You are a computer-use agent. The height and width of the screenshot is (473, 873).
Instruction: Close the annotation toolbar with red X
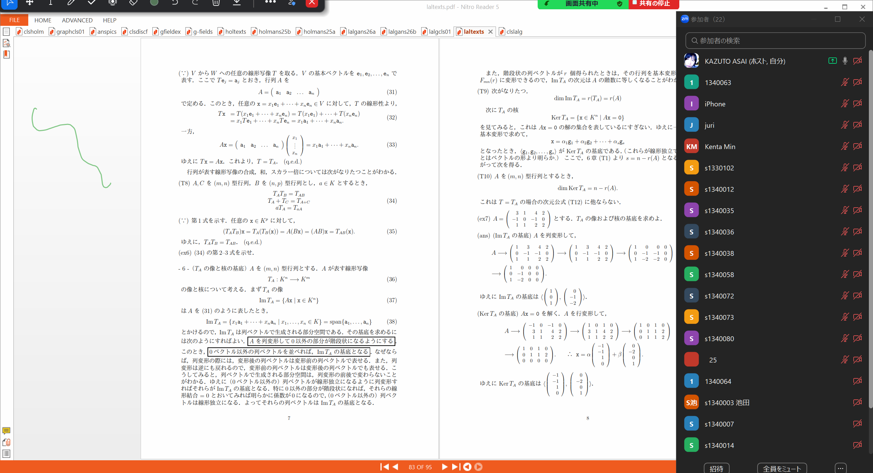tap(312, 3)
